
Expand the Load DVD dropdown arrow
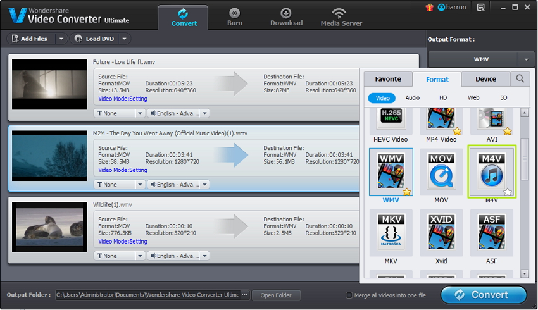pyautogui.click(x=124, y=39)
